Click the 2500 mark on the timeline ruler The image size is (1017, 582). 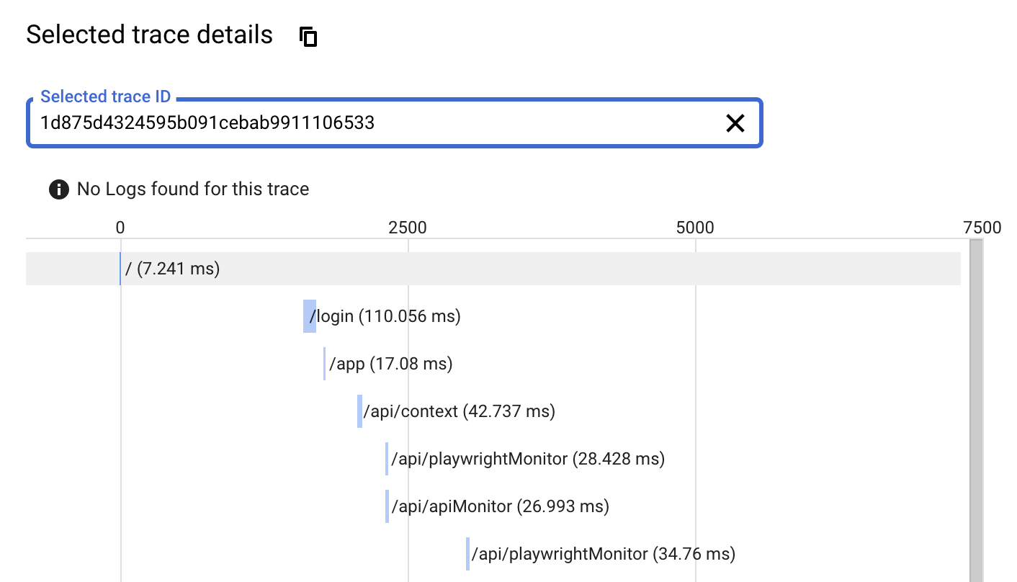click(x=409, y=227)
